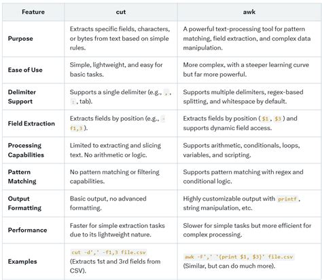Image resolution: width=322 pixels, height=280 pixels.
Task: Click the "Feature" column header
Action: tap(33, 12)
